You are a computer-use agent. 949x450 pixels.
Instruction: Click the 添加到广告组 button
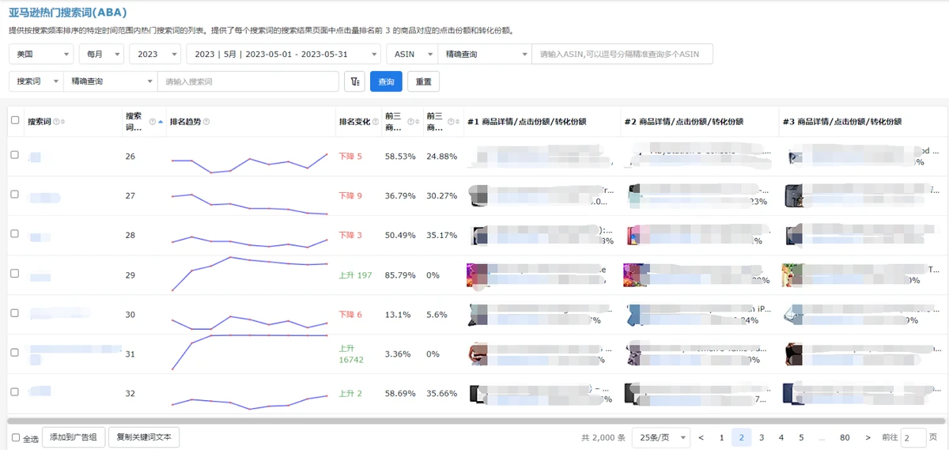click(74, 437)
